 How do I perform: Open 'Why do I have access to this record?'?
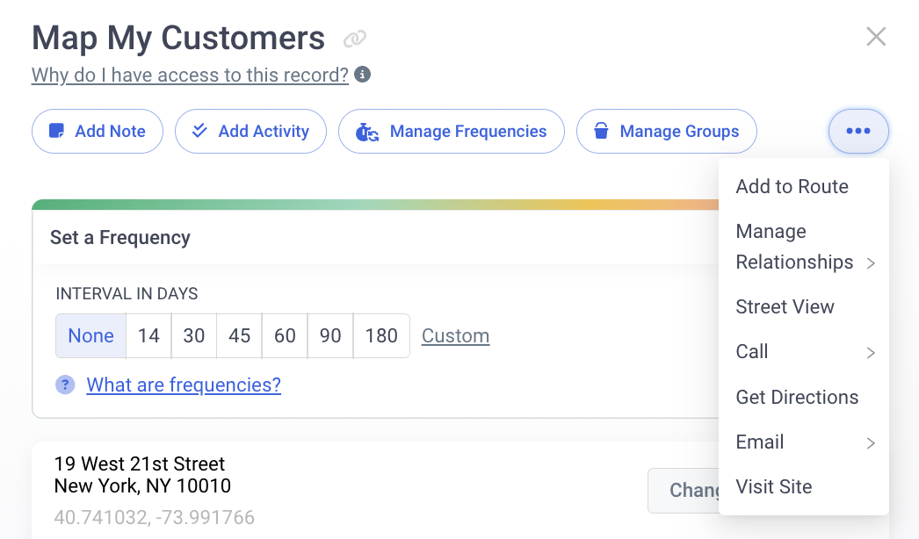[190, 75]
